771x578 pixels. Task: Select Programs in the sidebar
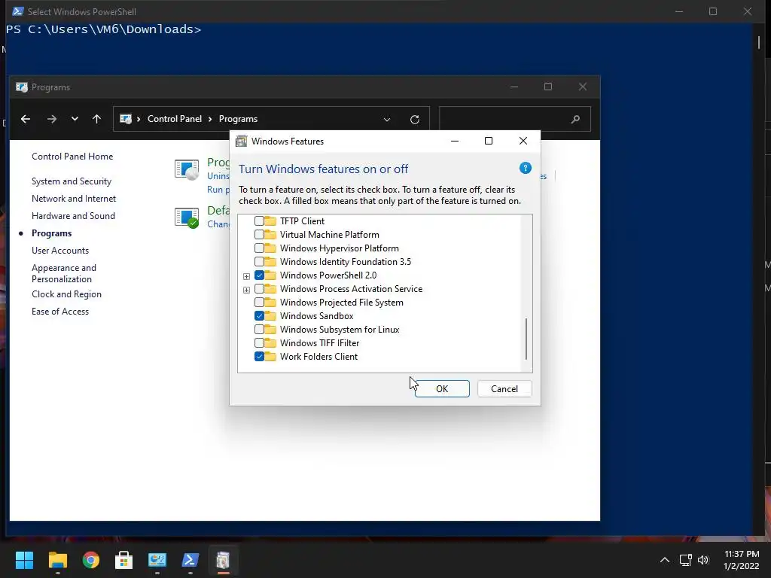tap(52, 233)
